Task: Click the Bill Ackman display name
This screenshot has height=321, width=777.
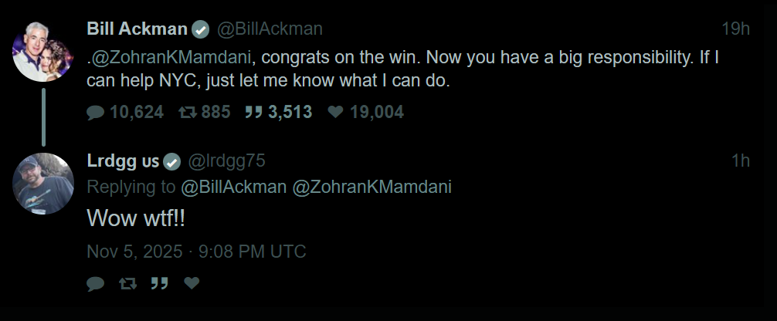Action: tap(137, 30)
